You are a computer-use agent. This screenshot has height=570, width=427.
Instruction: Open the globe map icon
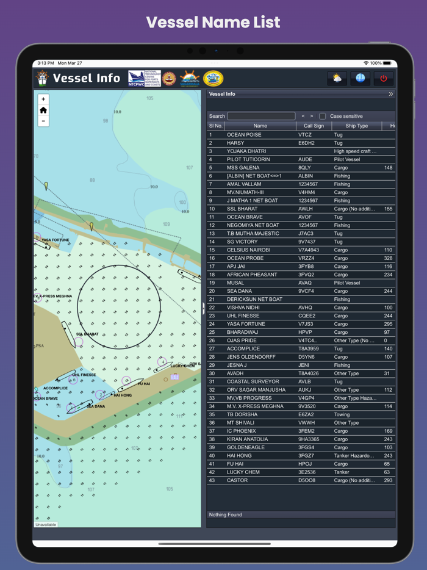pyautogui.click(x=360, y=78)
